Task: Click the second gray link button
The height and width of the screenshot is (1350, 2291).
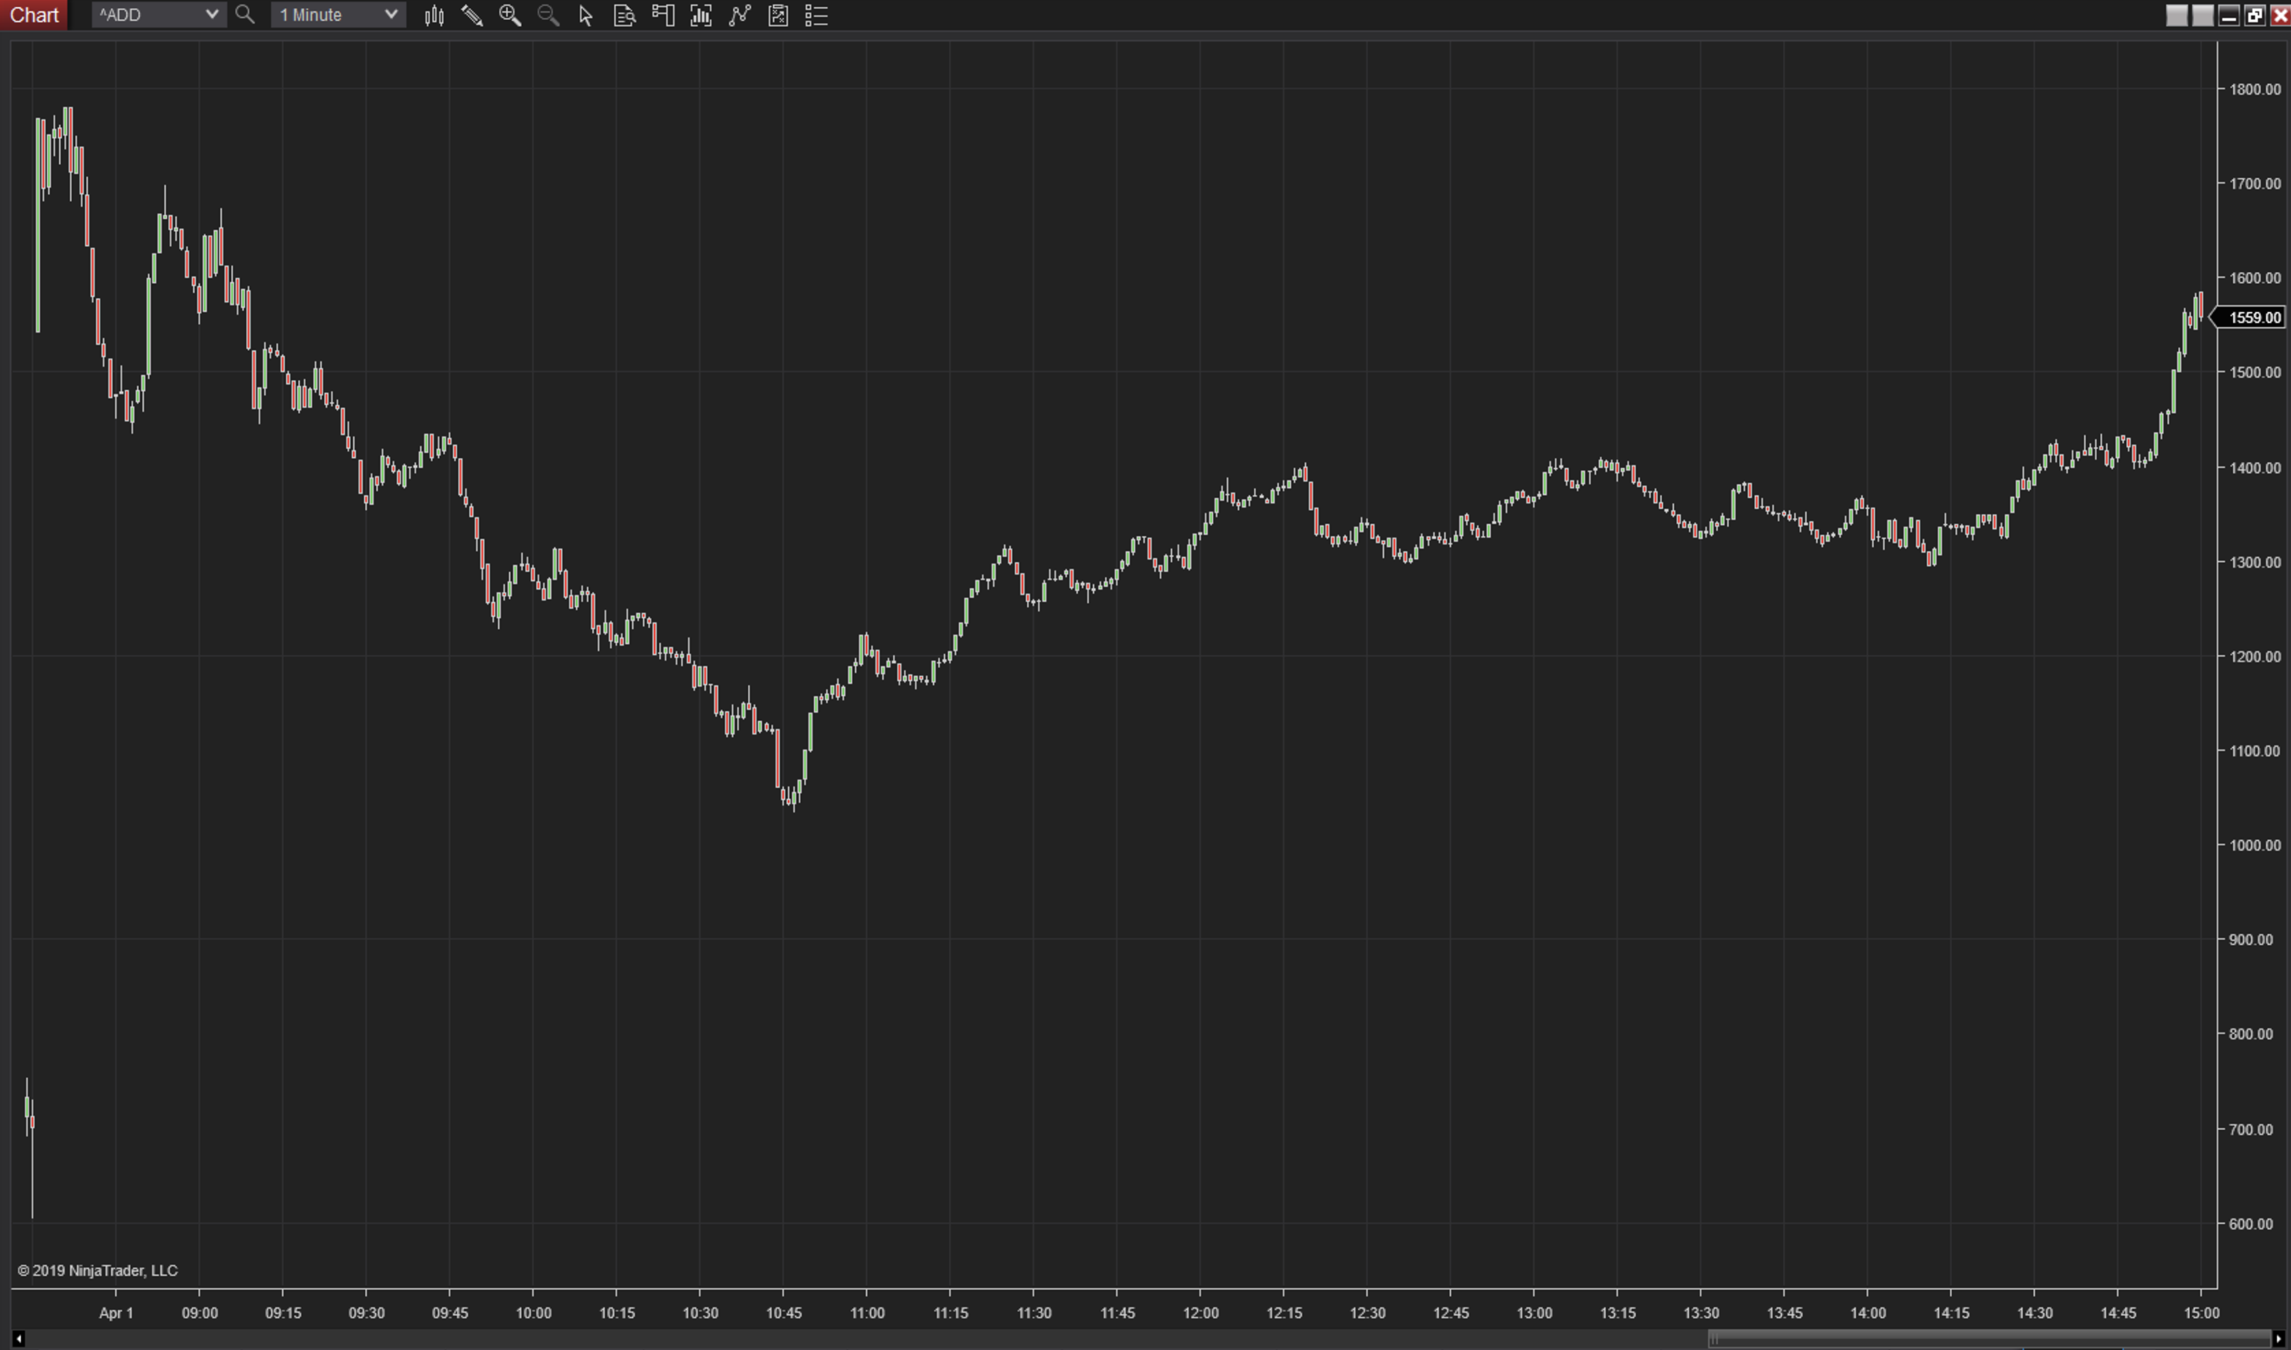Action: tap(2202, 16)
